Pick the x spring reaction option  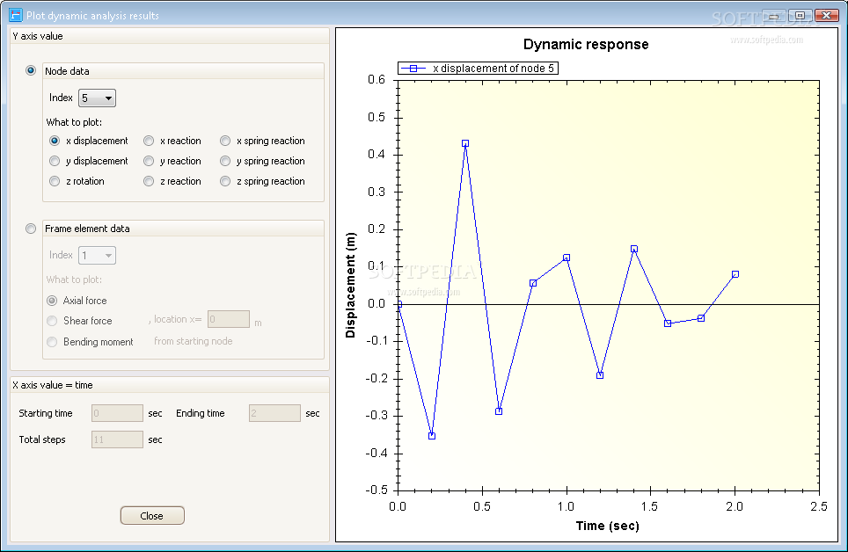pos(225,141)
